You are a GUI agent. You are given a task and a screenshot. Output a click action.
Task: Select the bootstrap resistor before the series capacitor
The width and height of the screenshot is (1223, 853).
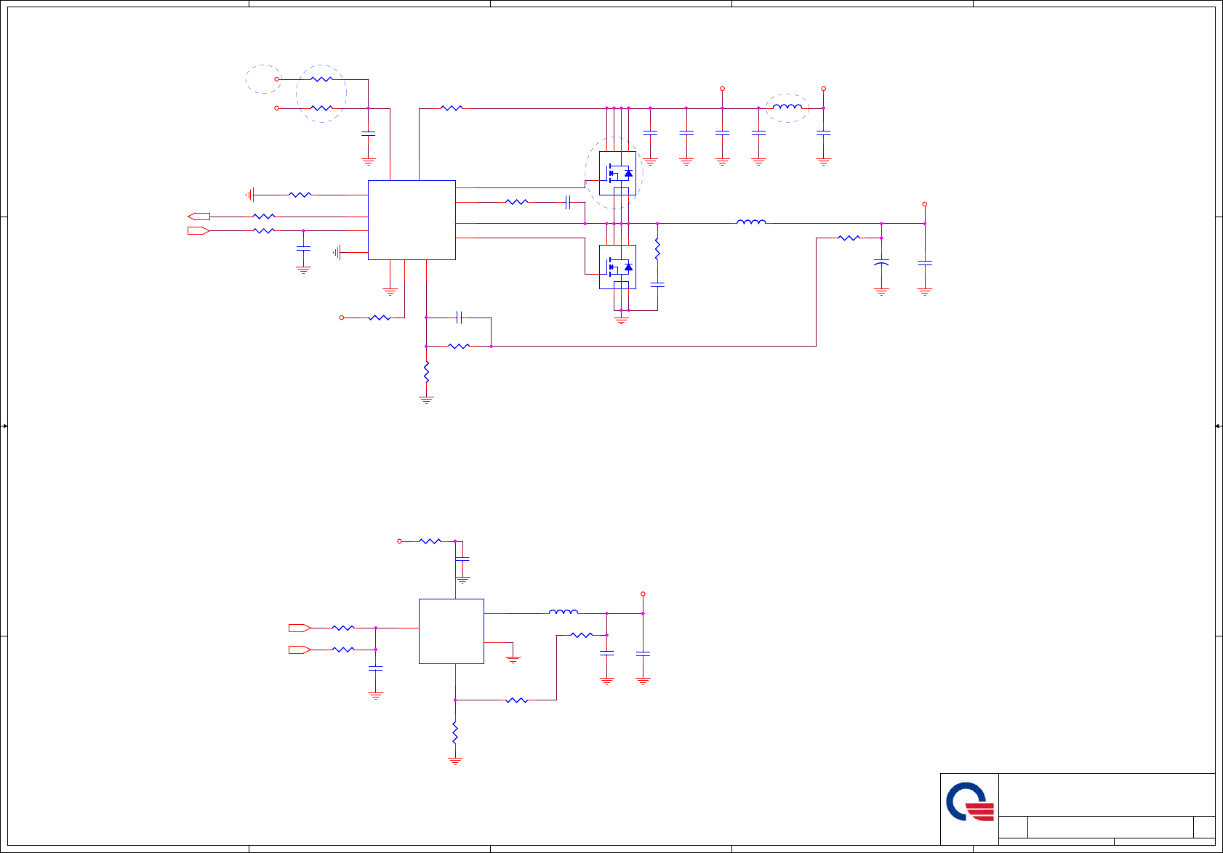point(516,202)
